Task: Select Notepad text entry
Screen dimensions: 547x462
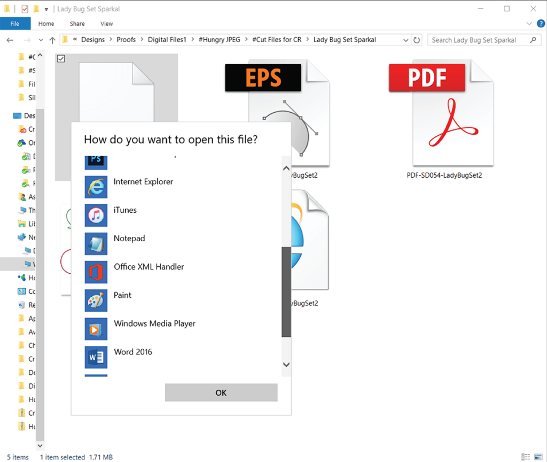Action: tap(129, 238)
